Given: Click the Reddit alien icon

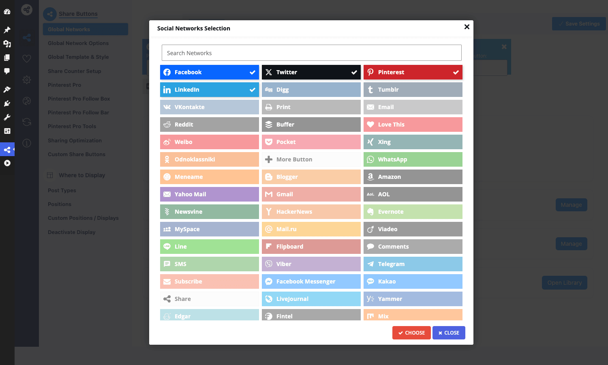Looking at the screenshot, I should [167, 125].
